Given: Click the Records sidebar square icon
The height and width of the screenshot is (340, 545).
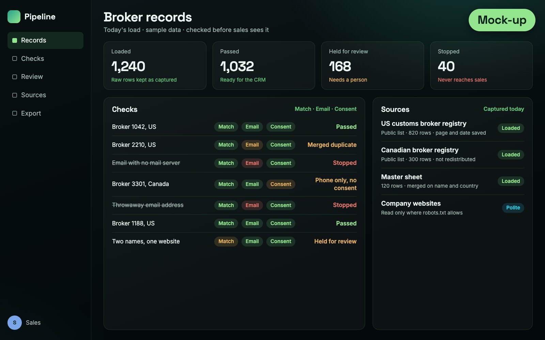Looking at the screenshot, I should click(15, 40).
